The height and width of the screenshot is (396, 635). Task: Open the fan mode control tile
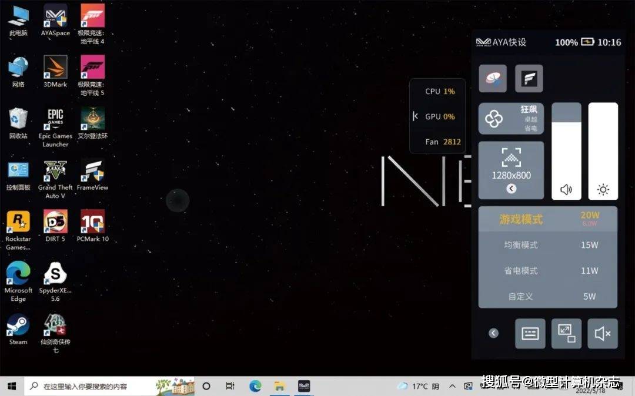(x=510, y=119)
